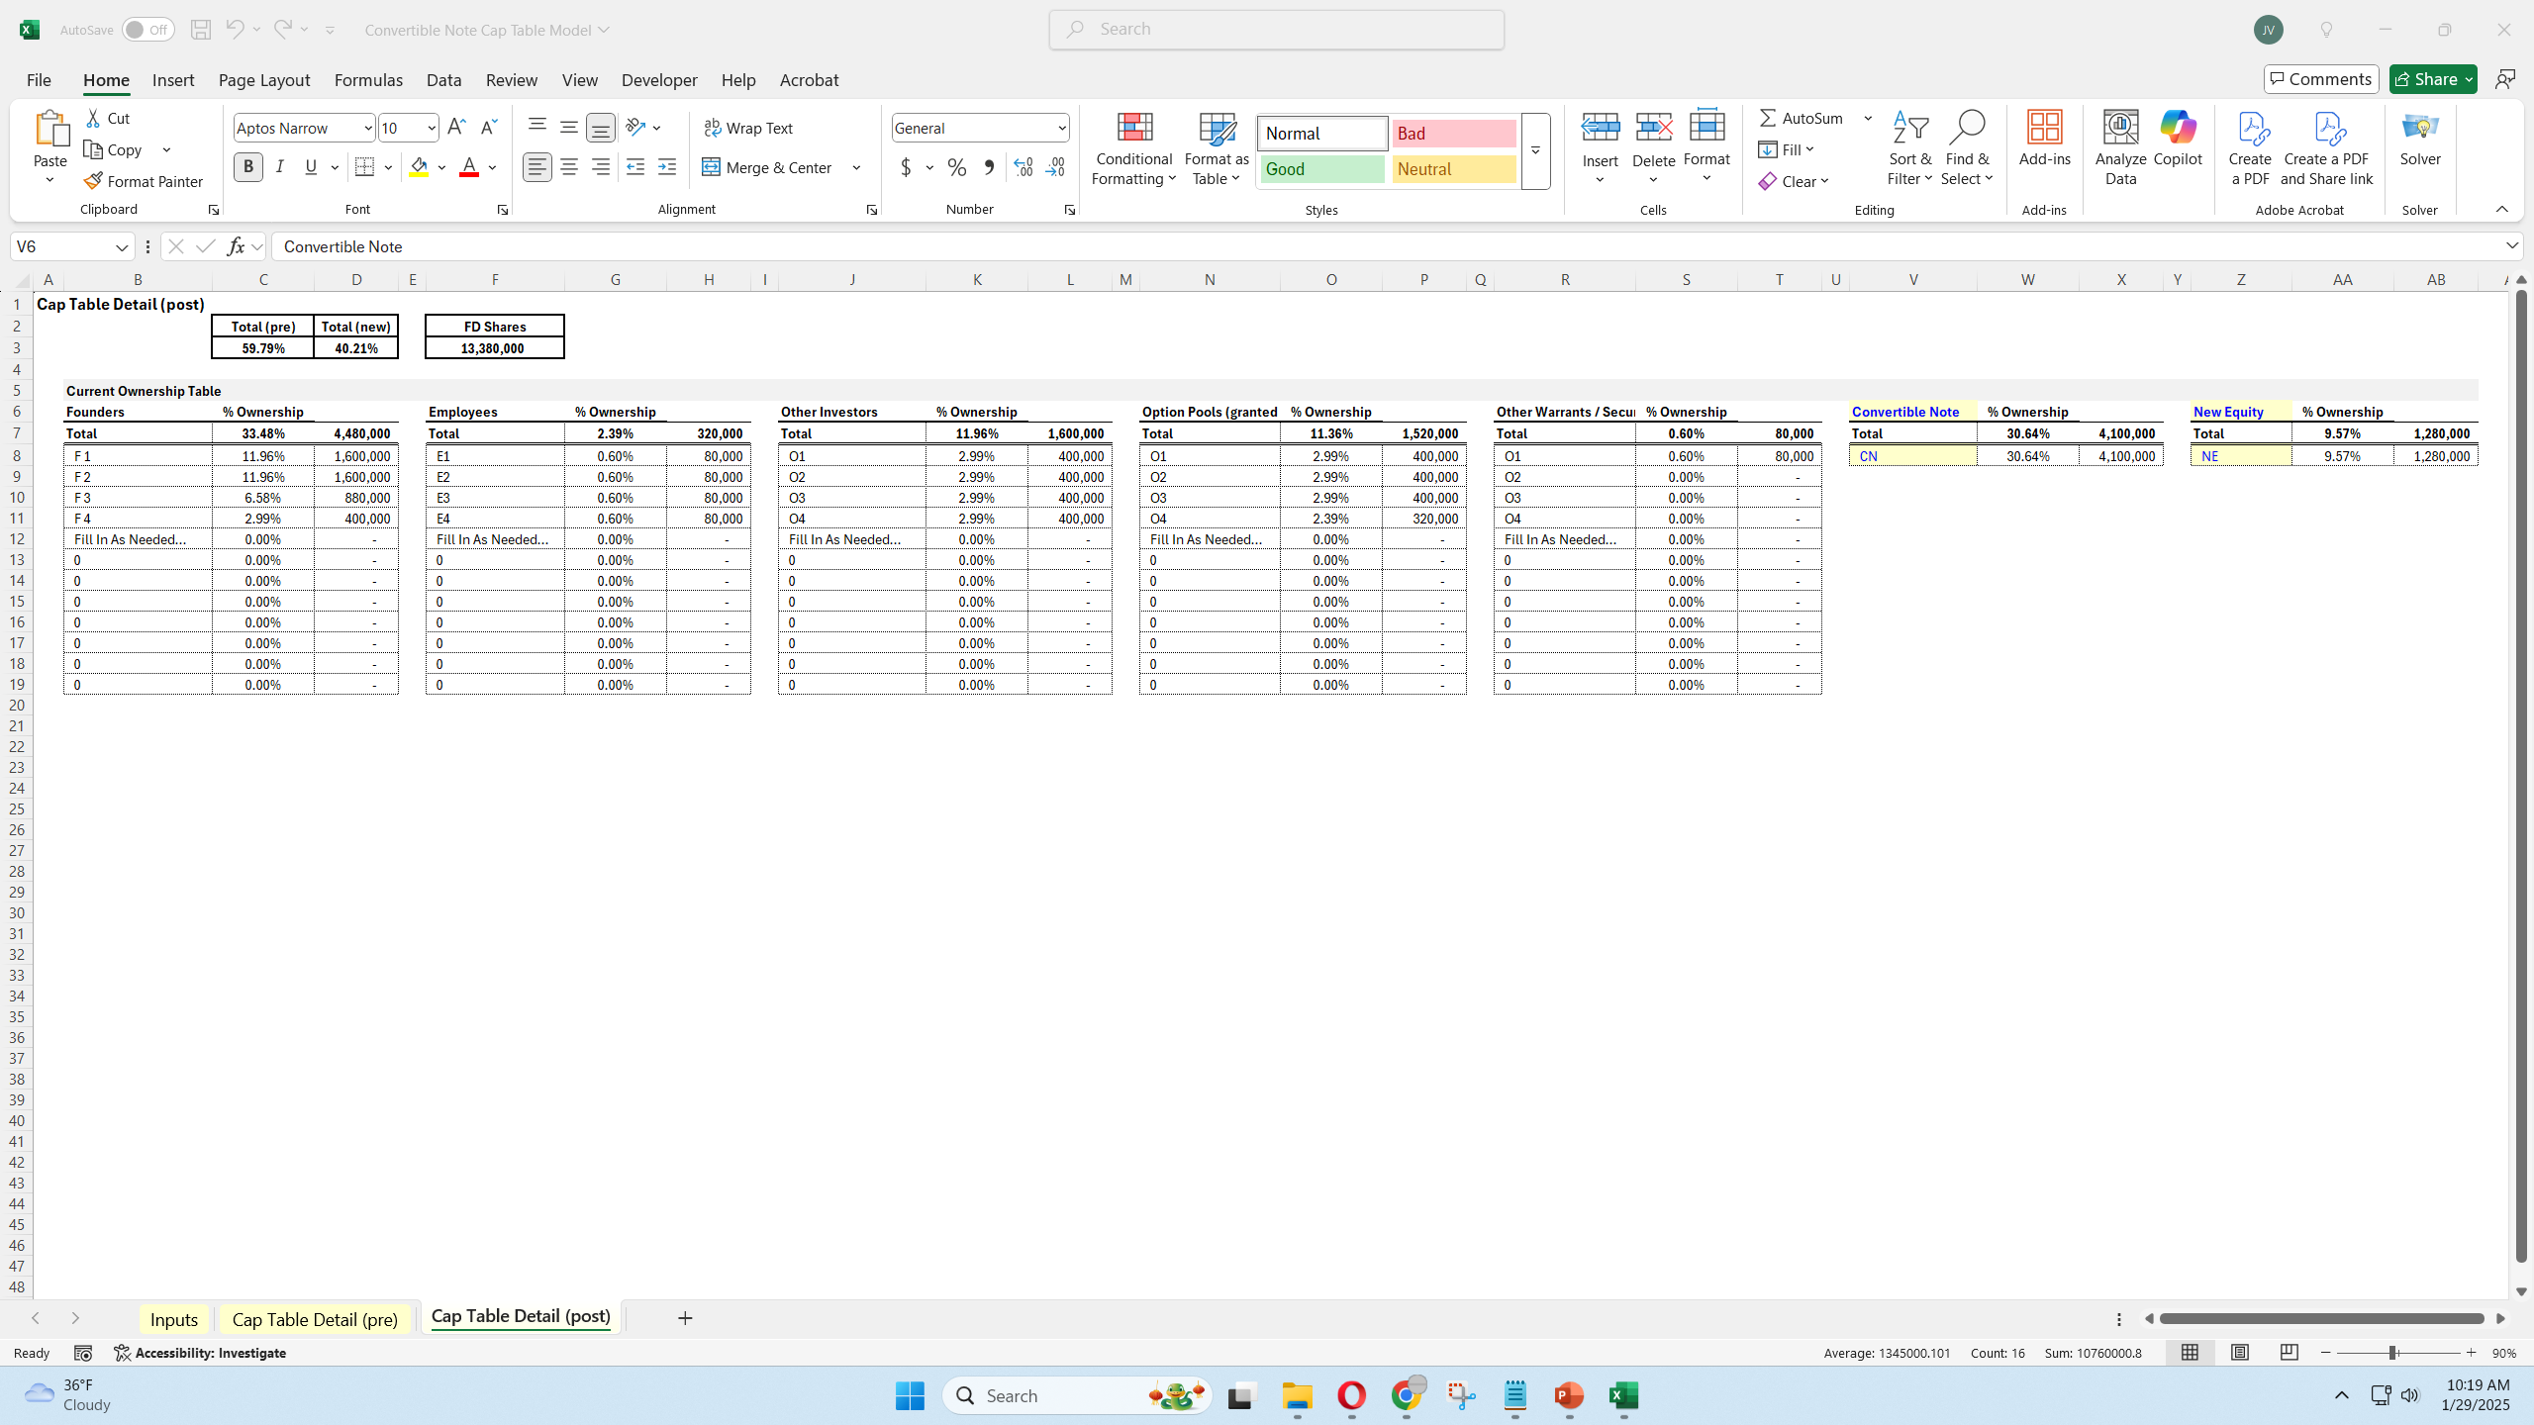Screen dimensions: 2534x1425
Task: Click the horizontal scrollbar thumb
Action: click(2322, 1319)
